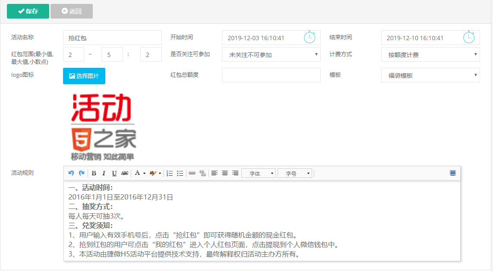Viewport: 493px width, 272px height.
Task: Click heading 三、兑奖须知 in editor
Action: point(91,225)
